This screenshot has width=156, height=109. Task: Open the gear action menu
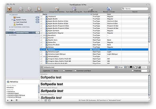coord(12,100)
